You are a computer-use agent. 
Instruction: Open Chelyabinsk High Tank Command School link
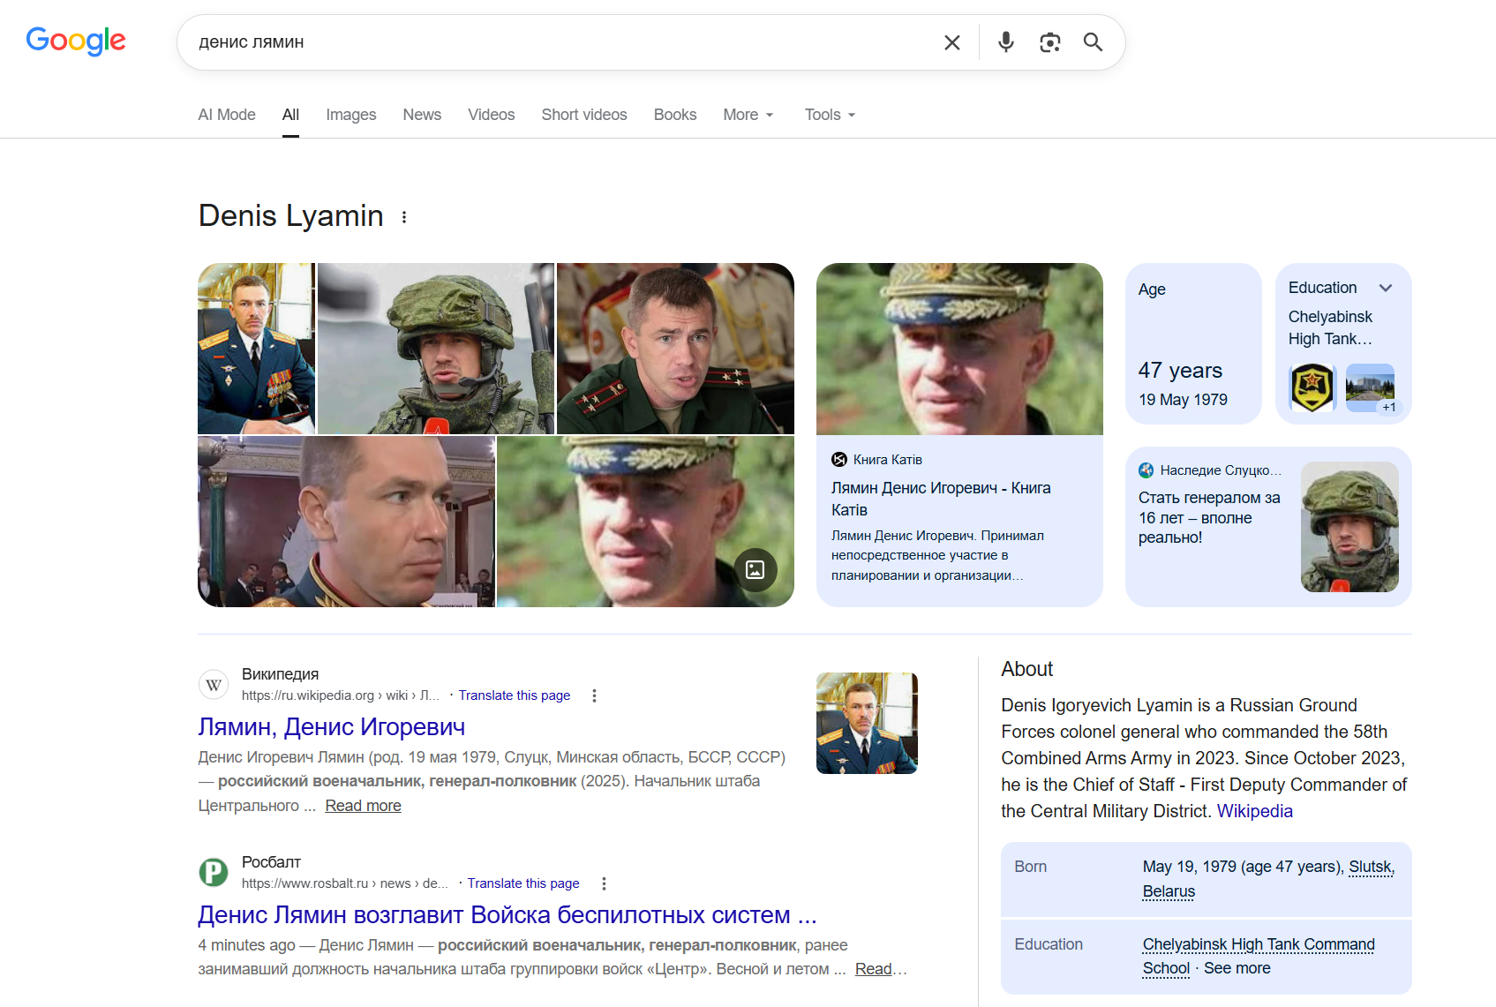coord(1259,956)
